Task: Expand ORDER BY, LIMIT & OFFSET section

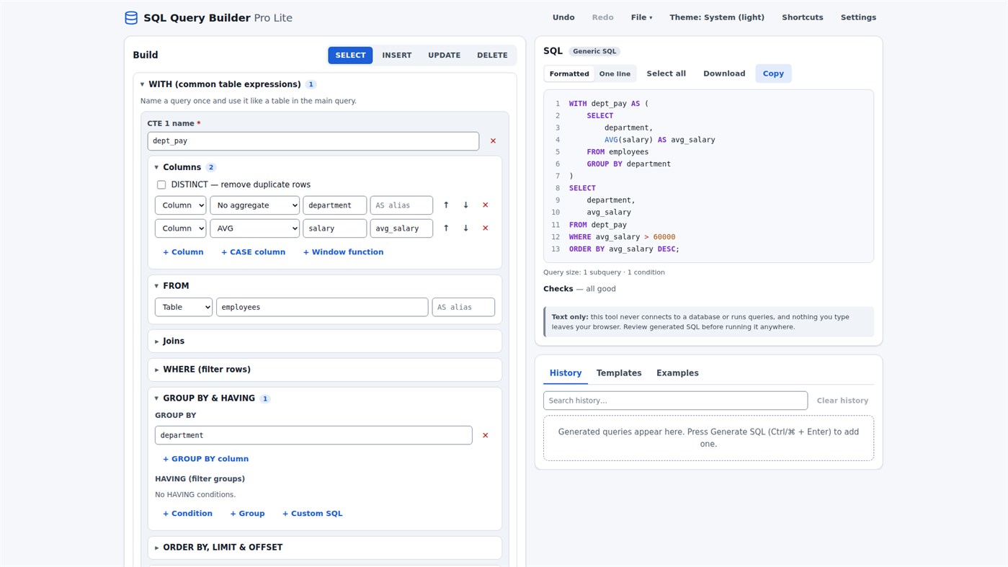Action: click(324, 548)
